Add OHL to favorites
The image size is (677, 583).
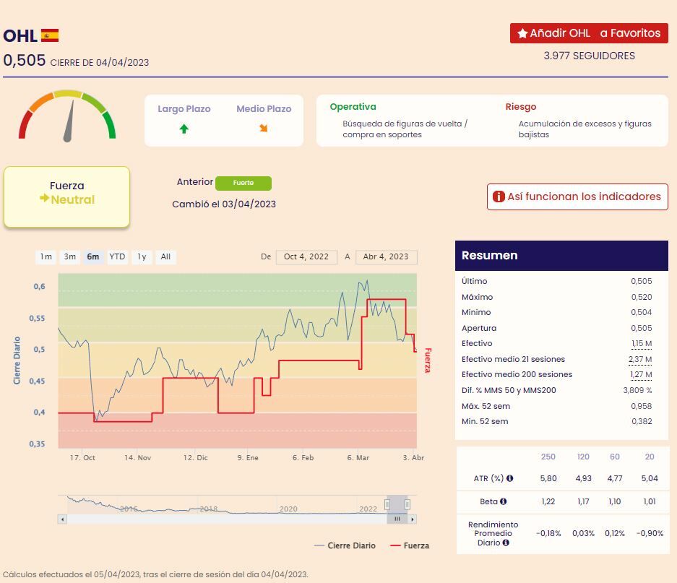pyautogui.click(x=589, y=33)
